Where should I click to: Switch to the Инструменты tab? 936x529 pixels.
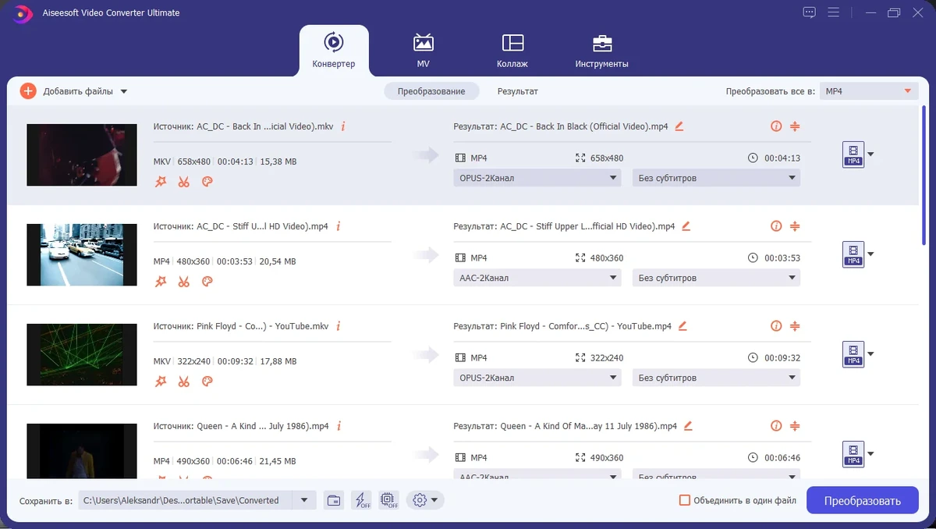pyautogui.click(x=601, y=51)
